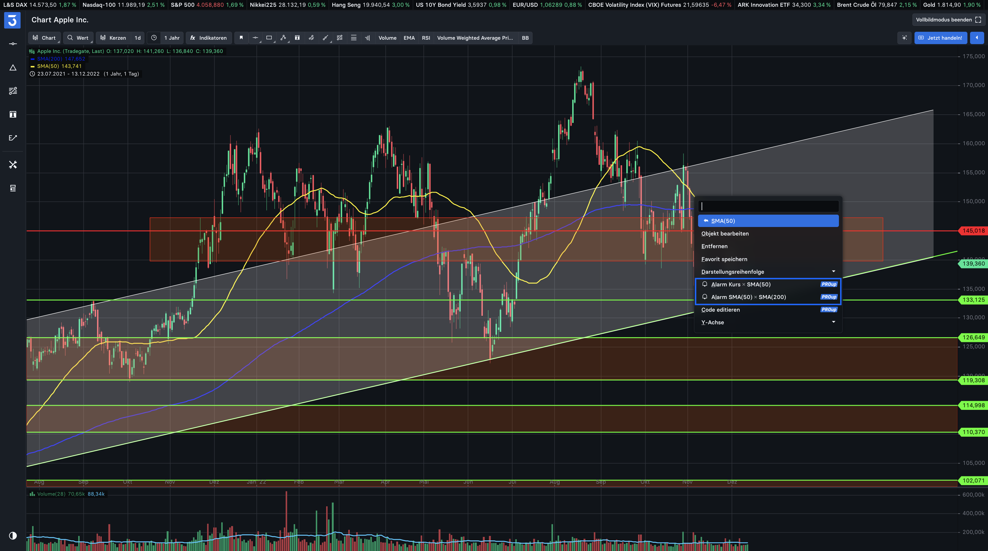988x551 pixels.
Task: Click the 114,998 price level marker
Action: tap(973, 405)
